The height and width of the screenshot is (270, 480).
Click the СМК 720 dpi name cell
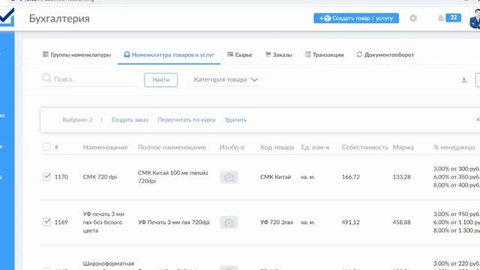(x=100, y=177)
